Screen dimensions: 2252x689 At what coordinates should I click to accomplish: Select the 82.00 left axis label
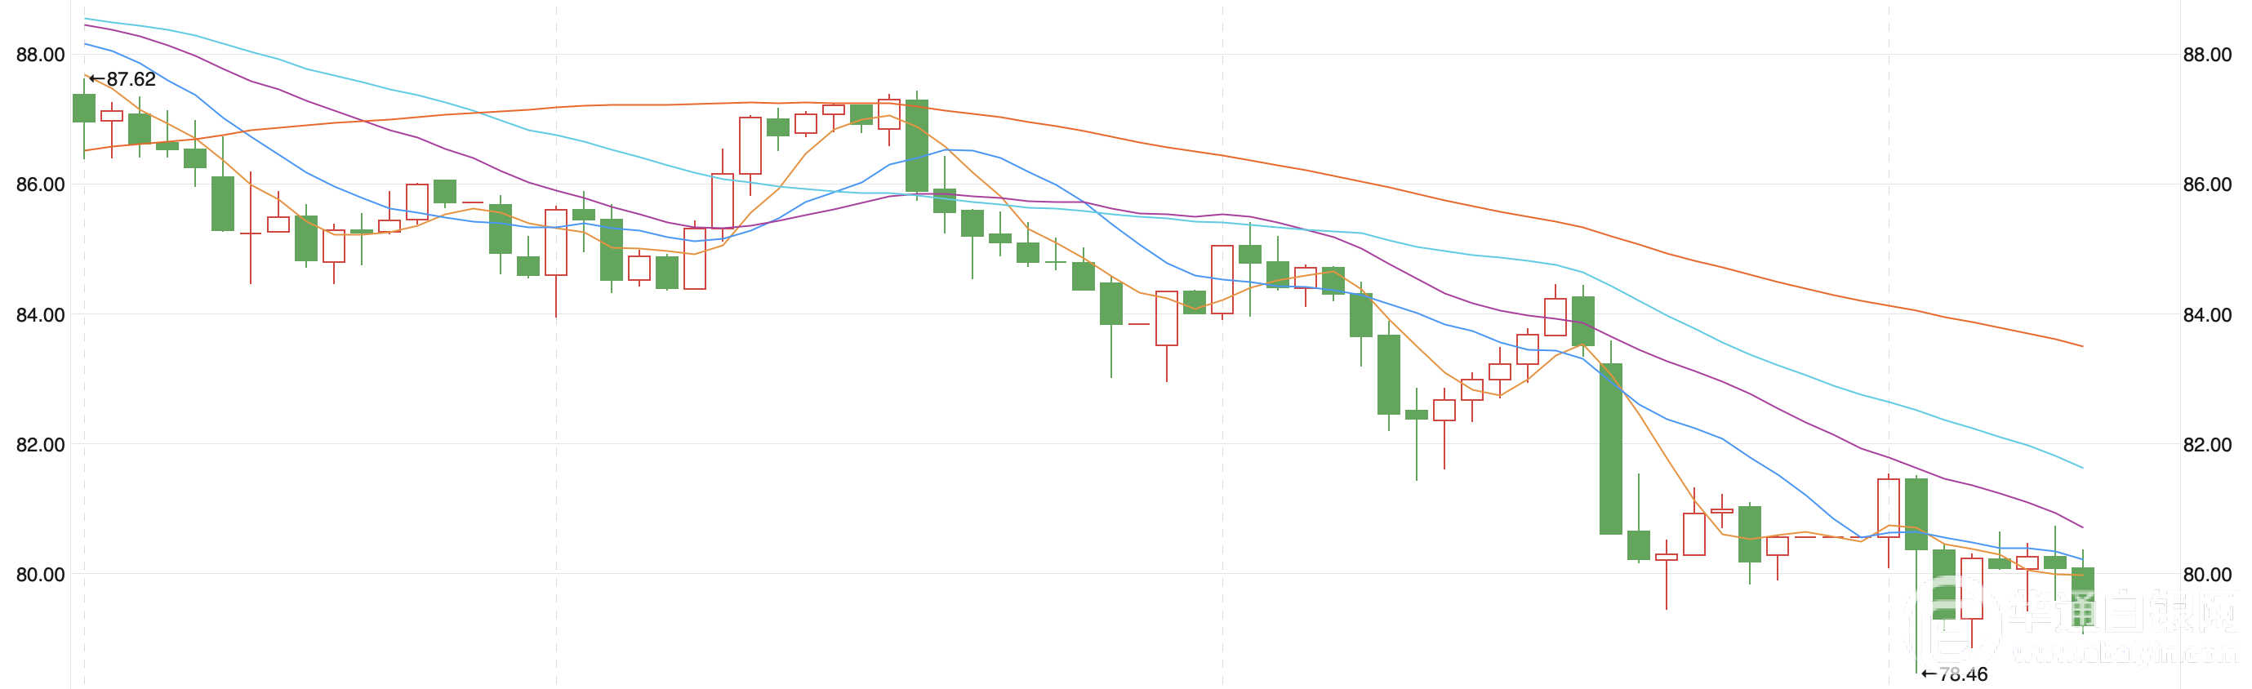[x=40, y=444]
